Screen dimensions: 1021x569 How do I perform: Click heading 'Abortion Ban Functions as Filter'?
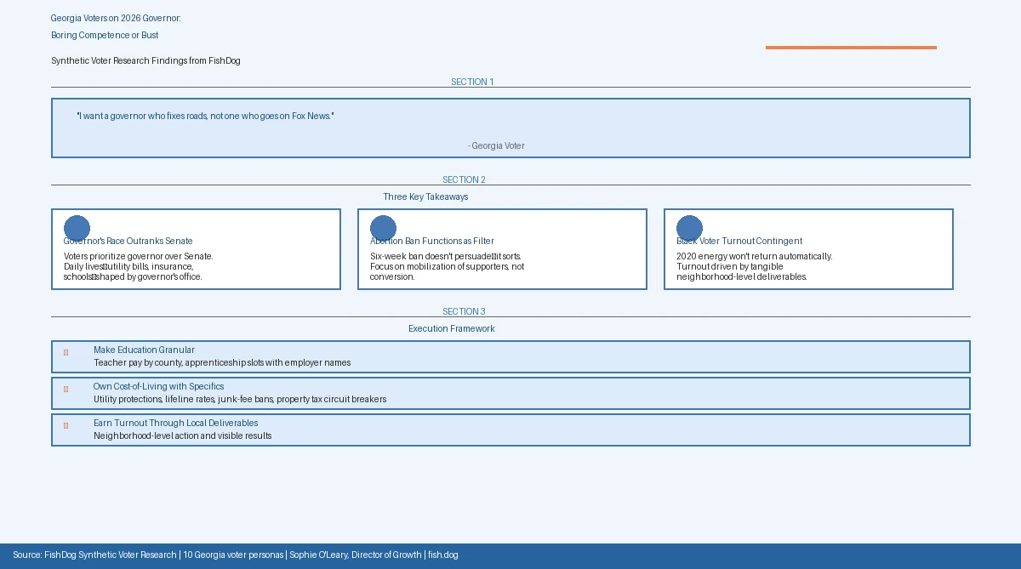point(432,241)
